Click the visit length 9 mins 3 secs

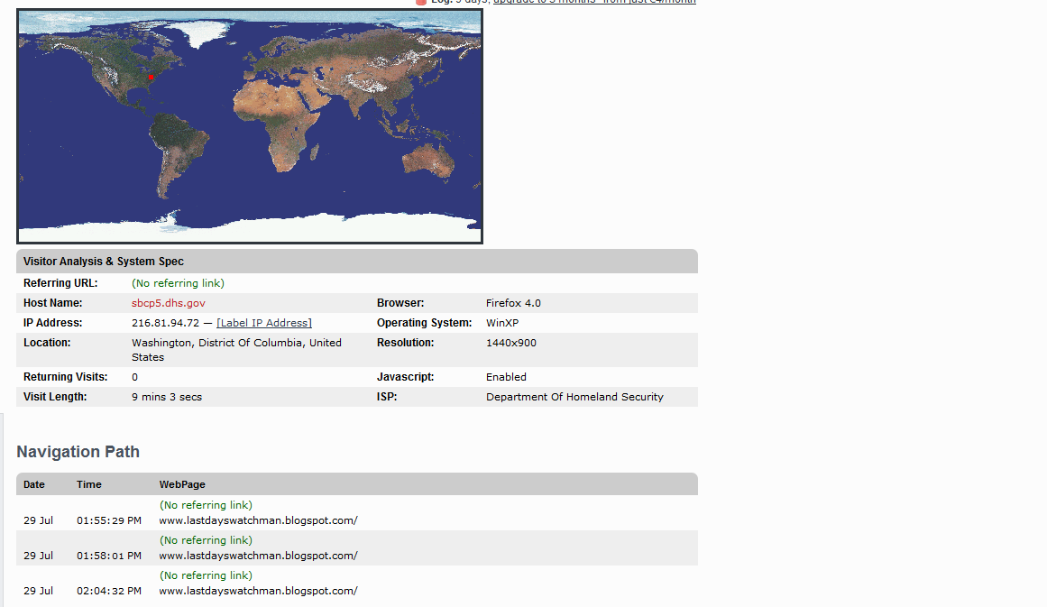pyautogui.click(x=167, y=398)
